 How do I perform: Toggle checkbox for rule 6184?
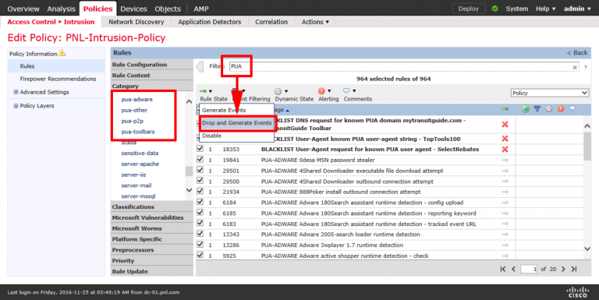(x=200, y=202)
